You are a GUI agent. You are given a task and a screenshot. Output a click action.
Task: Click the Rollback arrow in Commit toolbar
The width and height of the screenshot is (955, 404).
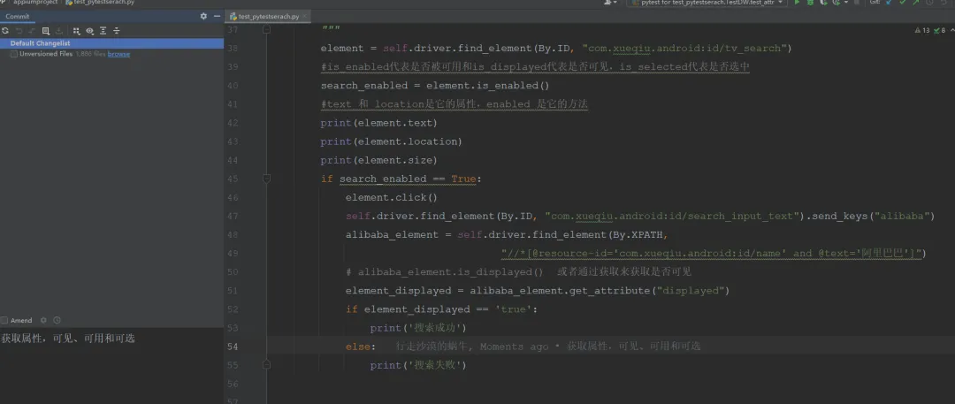19,30
